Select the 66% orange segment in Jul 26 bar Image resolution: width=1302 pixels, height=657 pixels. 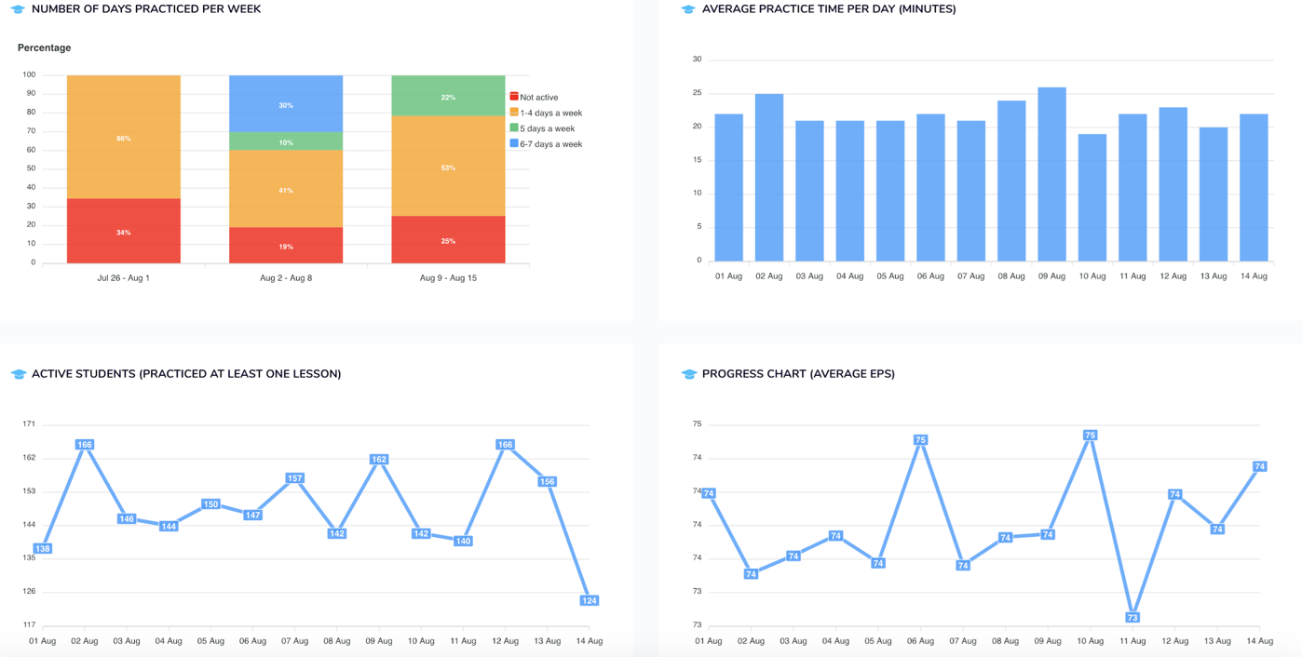(x=124, y=137)
